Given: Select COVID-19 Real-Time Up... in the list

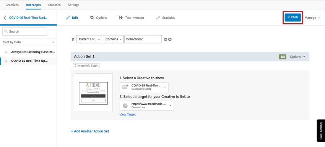Looking at the screenshot, I should [x=29, y=61].
